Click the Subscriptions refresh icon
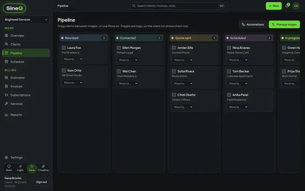Image resolution: width=305 pixels, height=191 pixels. [x=6, y=95]
